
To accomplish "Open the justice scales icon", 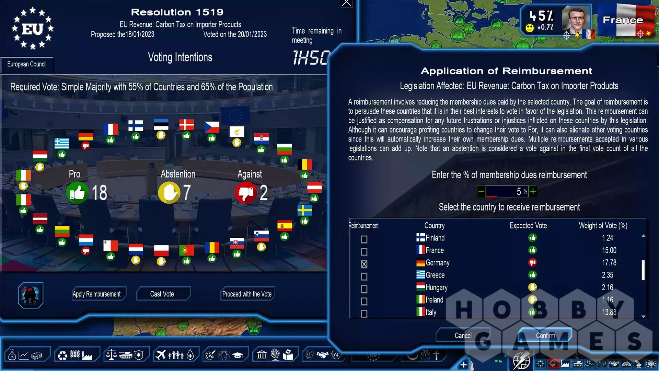I will click(111, 355).
